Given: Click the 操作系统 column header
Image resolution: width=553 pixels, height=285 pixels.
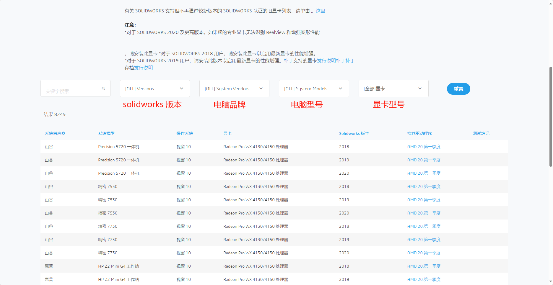Looking at the screenshot, I should coord(185,133).
